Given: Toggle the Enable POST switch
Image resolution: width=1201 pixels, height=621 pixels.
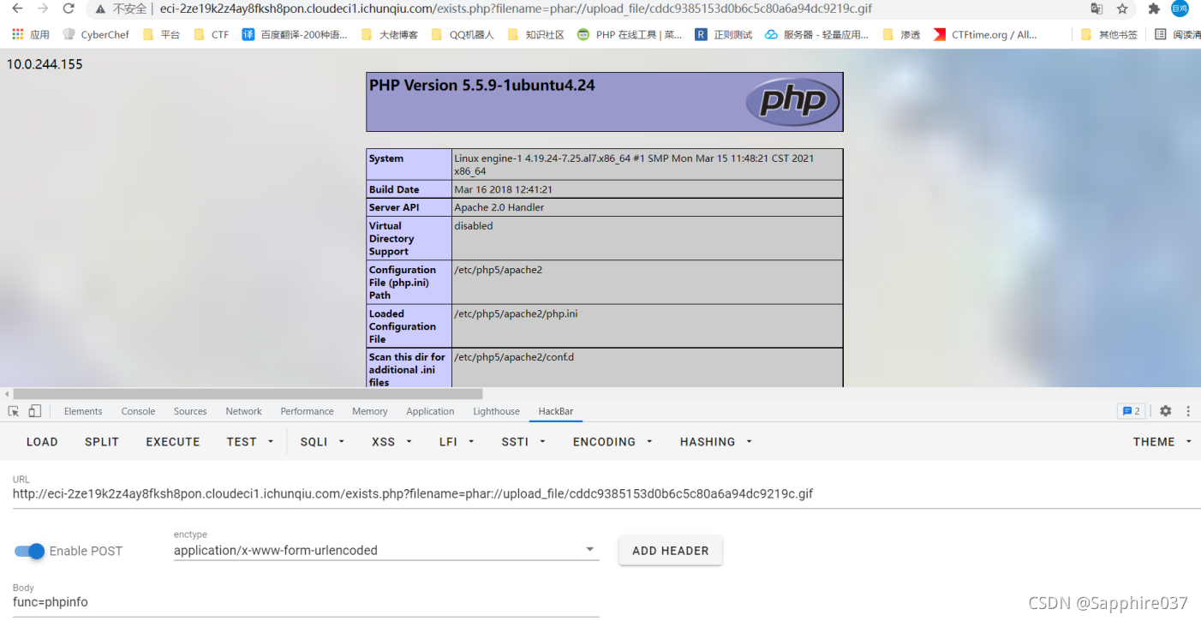Looking at the screenshot, I should tap(29, 551).
